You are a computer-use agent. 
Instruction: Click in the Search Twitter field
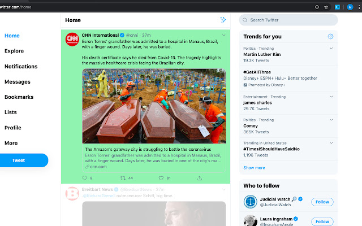point(288,20)
